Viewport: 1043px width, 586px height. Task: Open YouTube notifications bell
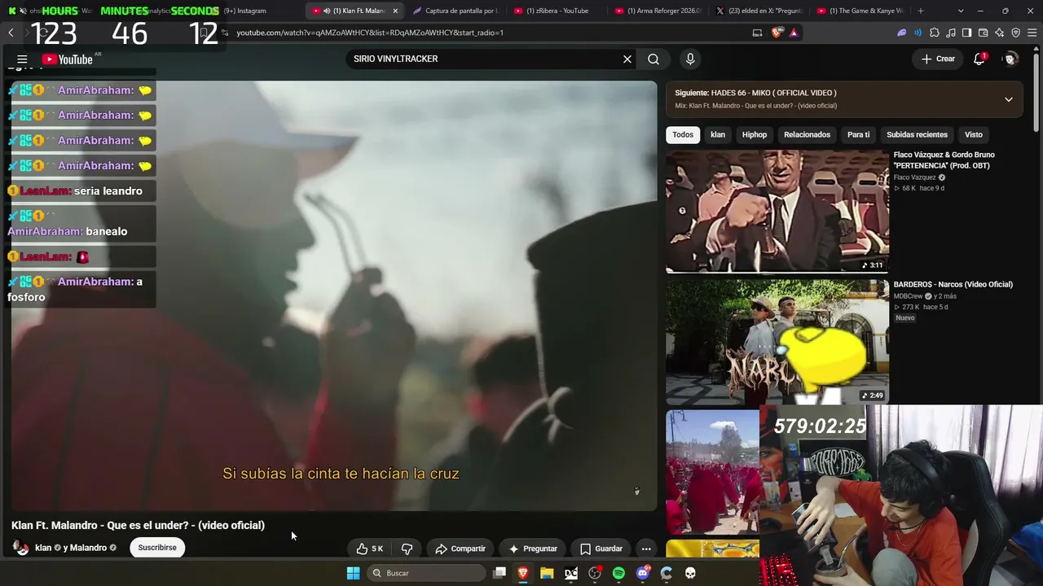tap(979, 59)
